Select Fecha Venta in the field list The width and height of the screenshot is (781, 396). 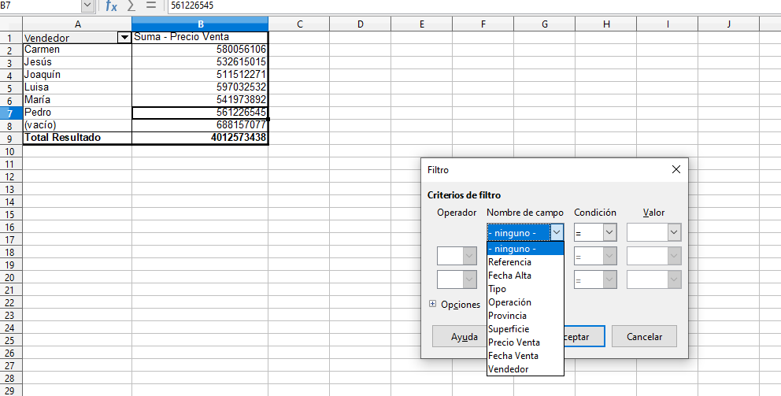click(x=525, y=356)
